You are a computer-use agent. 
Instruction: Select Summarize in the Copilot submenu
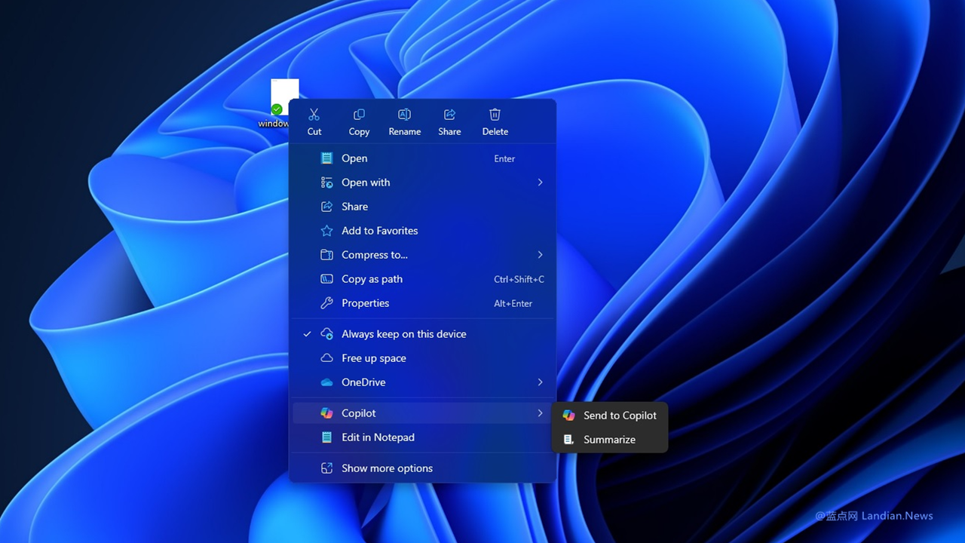[610, 440]
